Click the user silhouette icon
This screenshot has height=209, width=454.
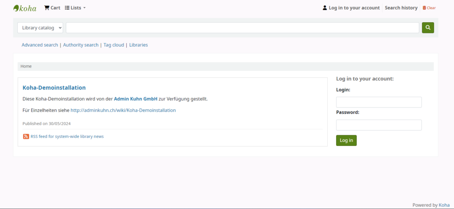325,8
